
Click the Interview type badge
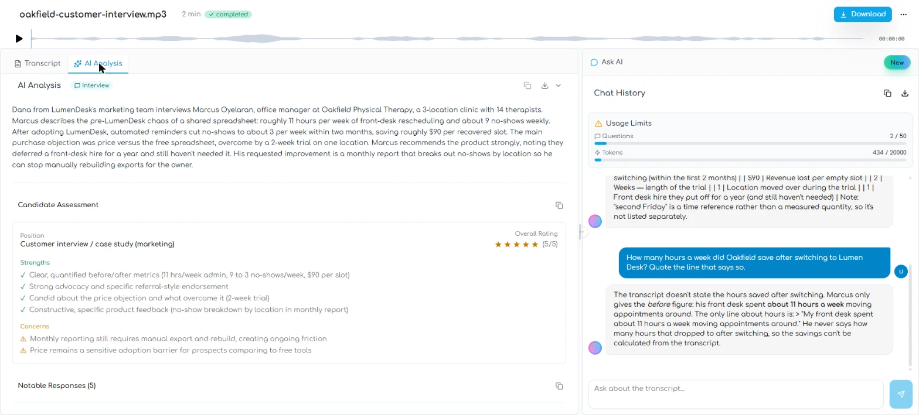(x=92, y=85)
